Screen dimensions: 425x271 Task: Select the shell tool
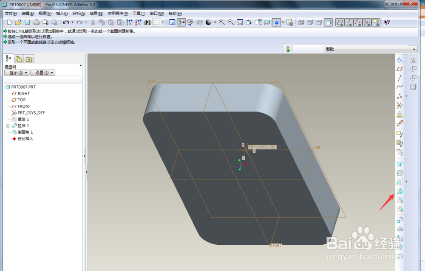(x=399, y=173)
